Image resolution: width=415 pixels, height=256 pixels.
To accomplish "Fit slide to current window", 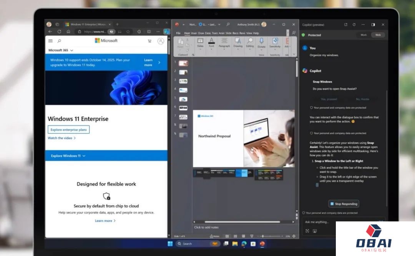I will pos(294,236).
